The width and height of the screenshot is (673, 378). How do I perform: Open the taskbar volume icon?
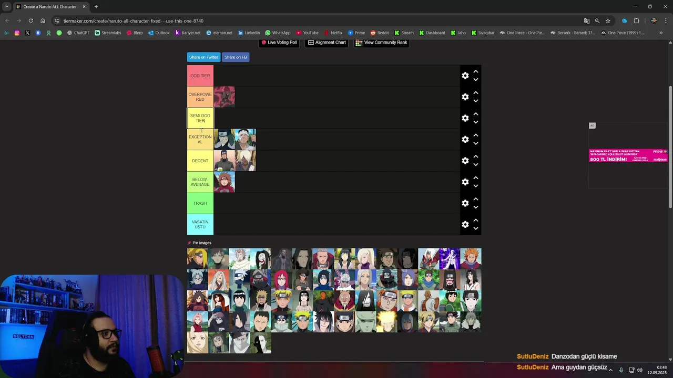[639, 370]
